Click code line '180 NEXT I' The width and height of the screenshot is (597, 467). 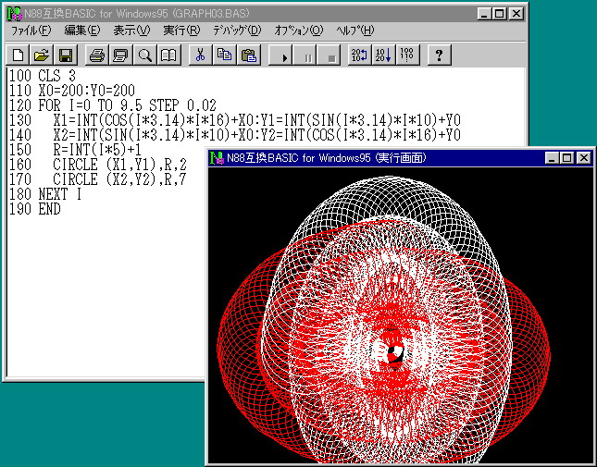(45, 195)
